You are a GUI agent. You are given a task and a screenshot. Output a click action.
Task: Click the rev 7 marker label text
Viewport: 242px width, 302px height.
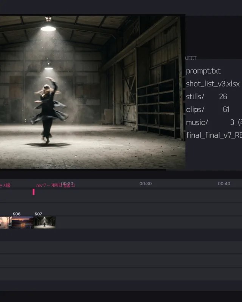[56, 185]
